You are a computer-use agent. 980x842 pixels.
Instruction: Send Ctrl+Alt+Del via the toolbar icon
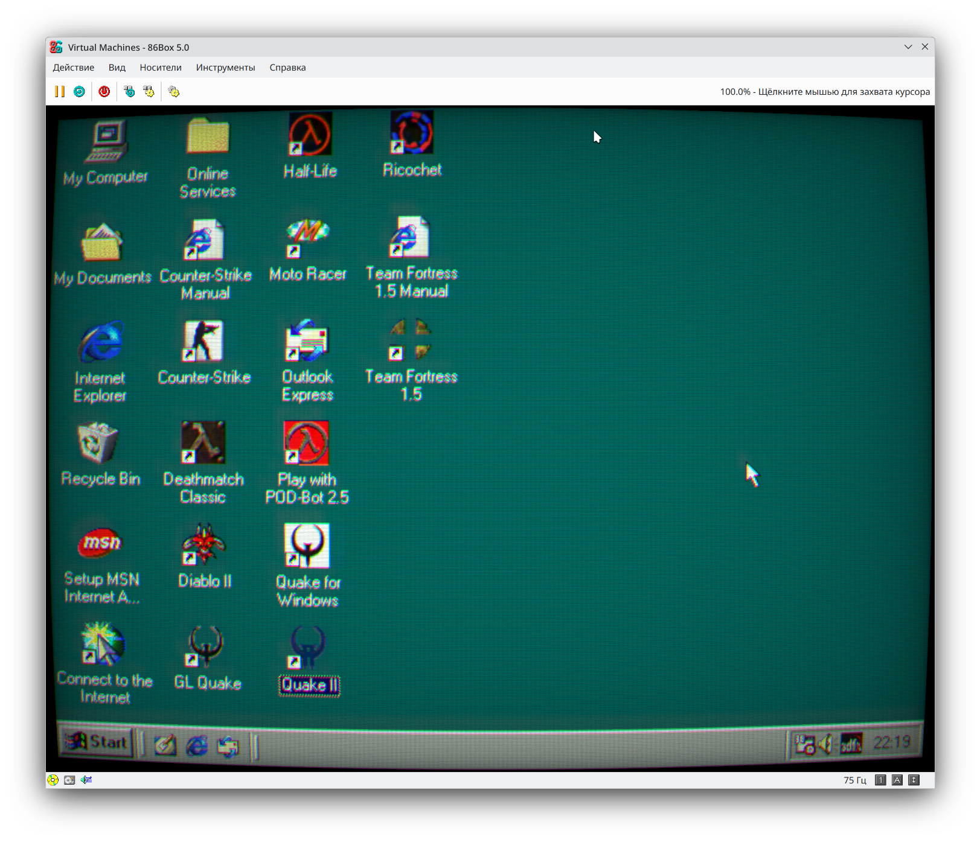(129, 92)
